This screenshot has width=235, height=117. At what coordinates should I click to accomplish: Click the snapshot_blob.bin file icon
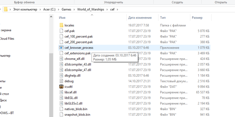(61, 114)
